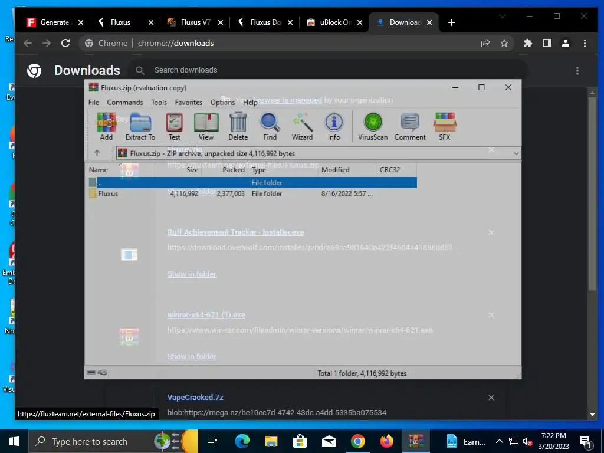The width and height of the screenshot is (604, 453).
Task: Launch the Wizard wand tool
Action: (302, 127)
